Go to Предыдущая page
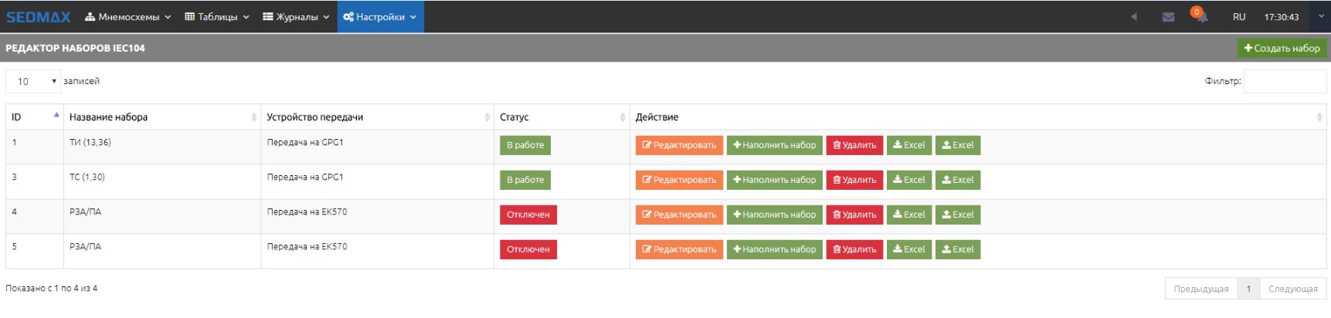 [x=1201, y=289]
